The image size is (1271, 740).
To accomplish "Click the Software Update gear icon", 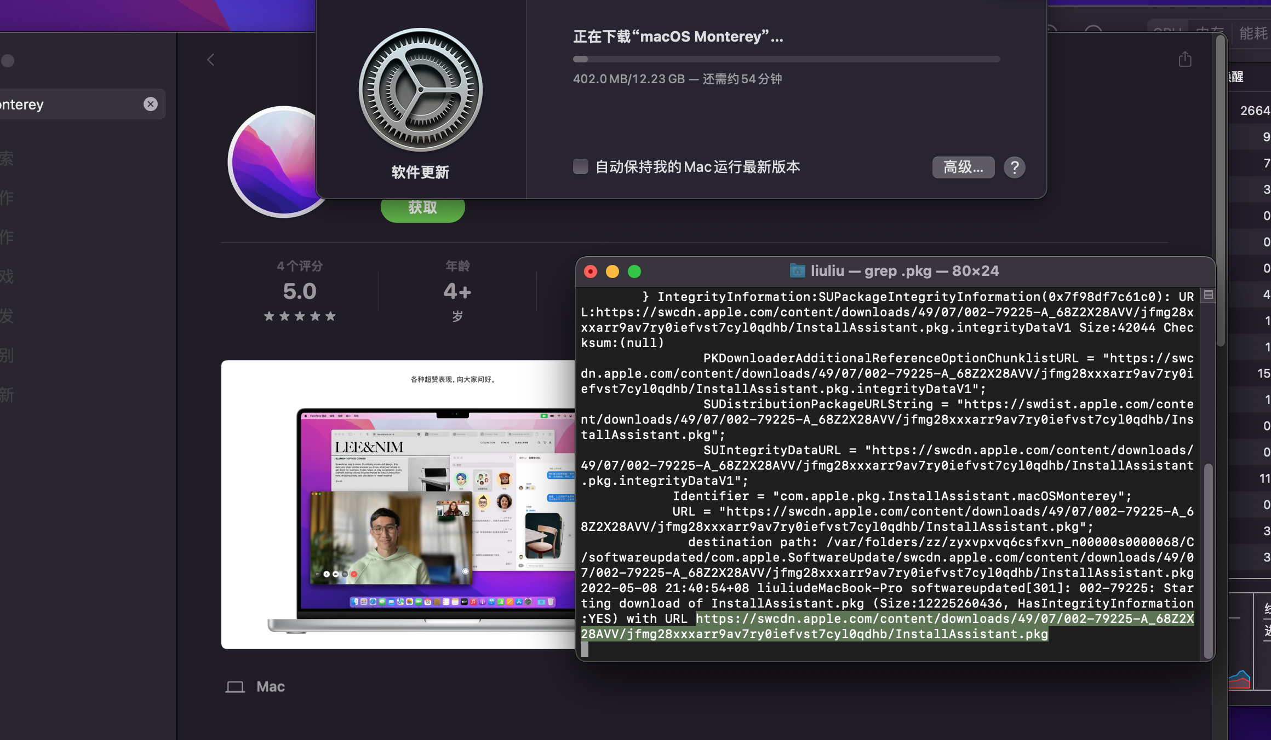I will (x=420, y=90).
